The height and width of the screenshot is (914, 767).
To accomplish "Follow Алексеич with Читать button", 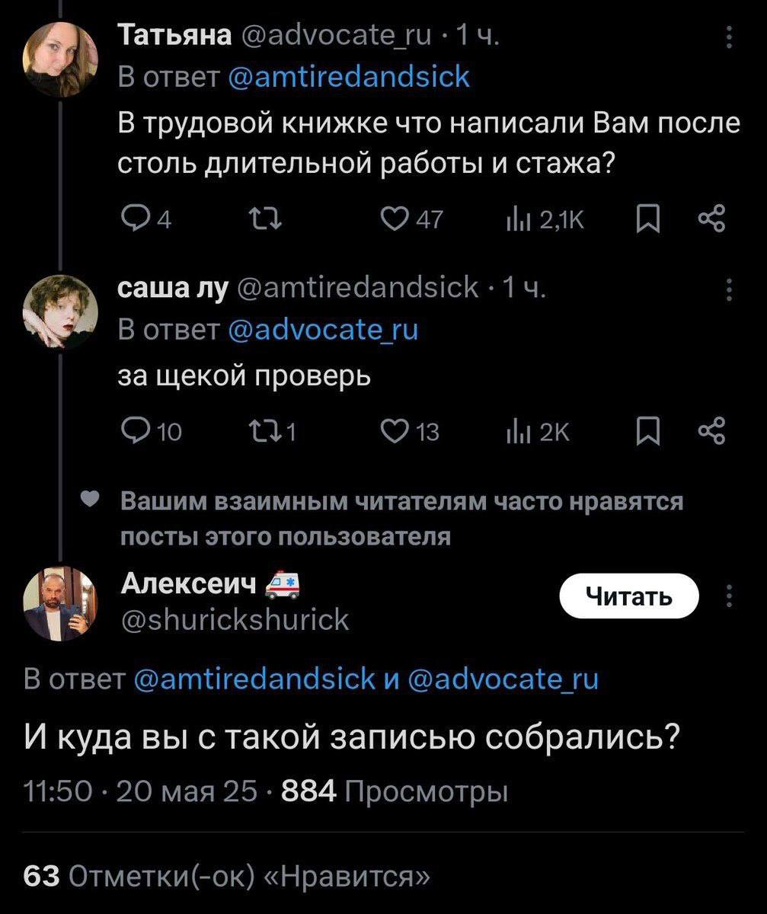I will click(x=628, y=596).
